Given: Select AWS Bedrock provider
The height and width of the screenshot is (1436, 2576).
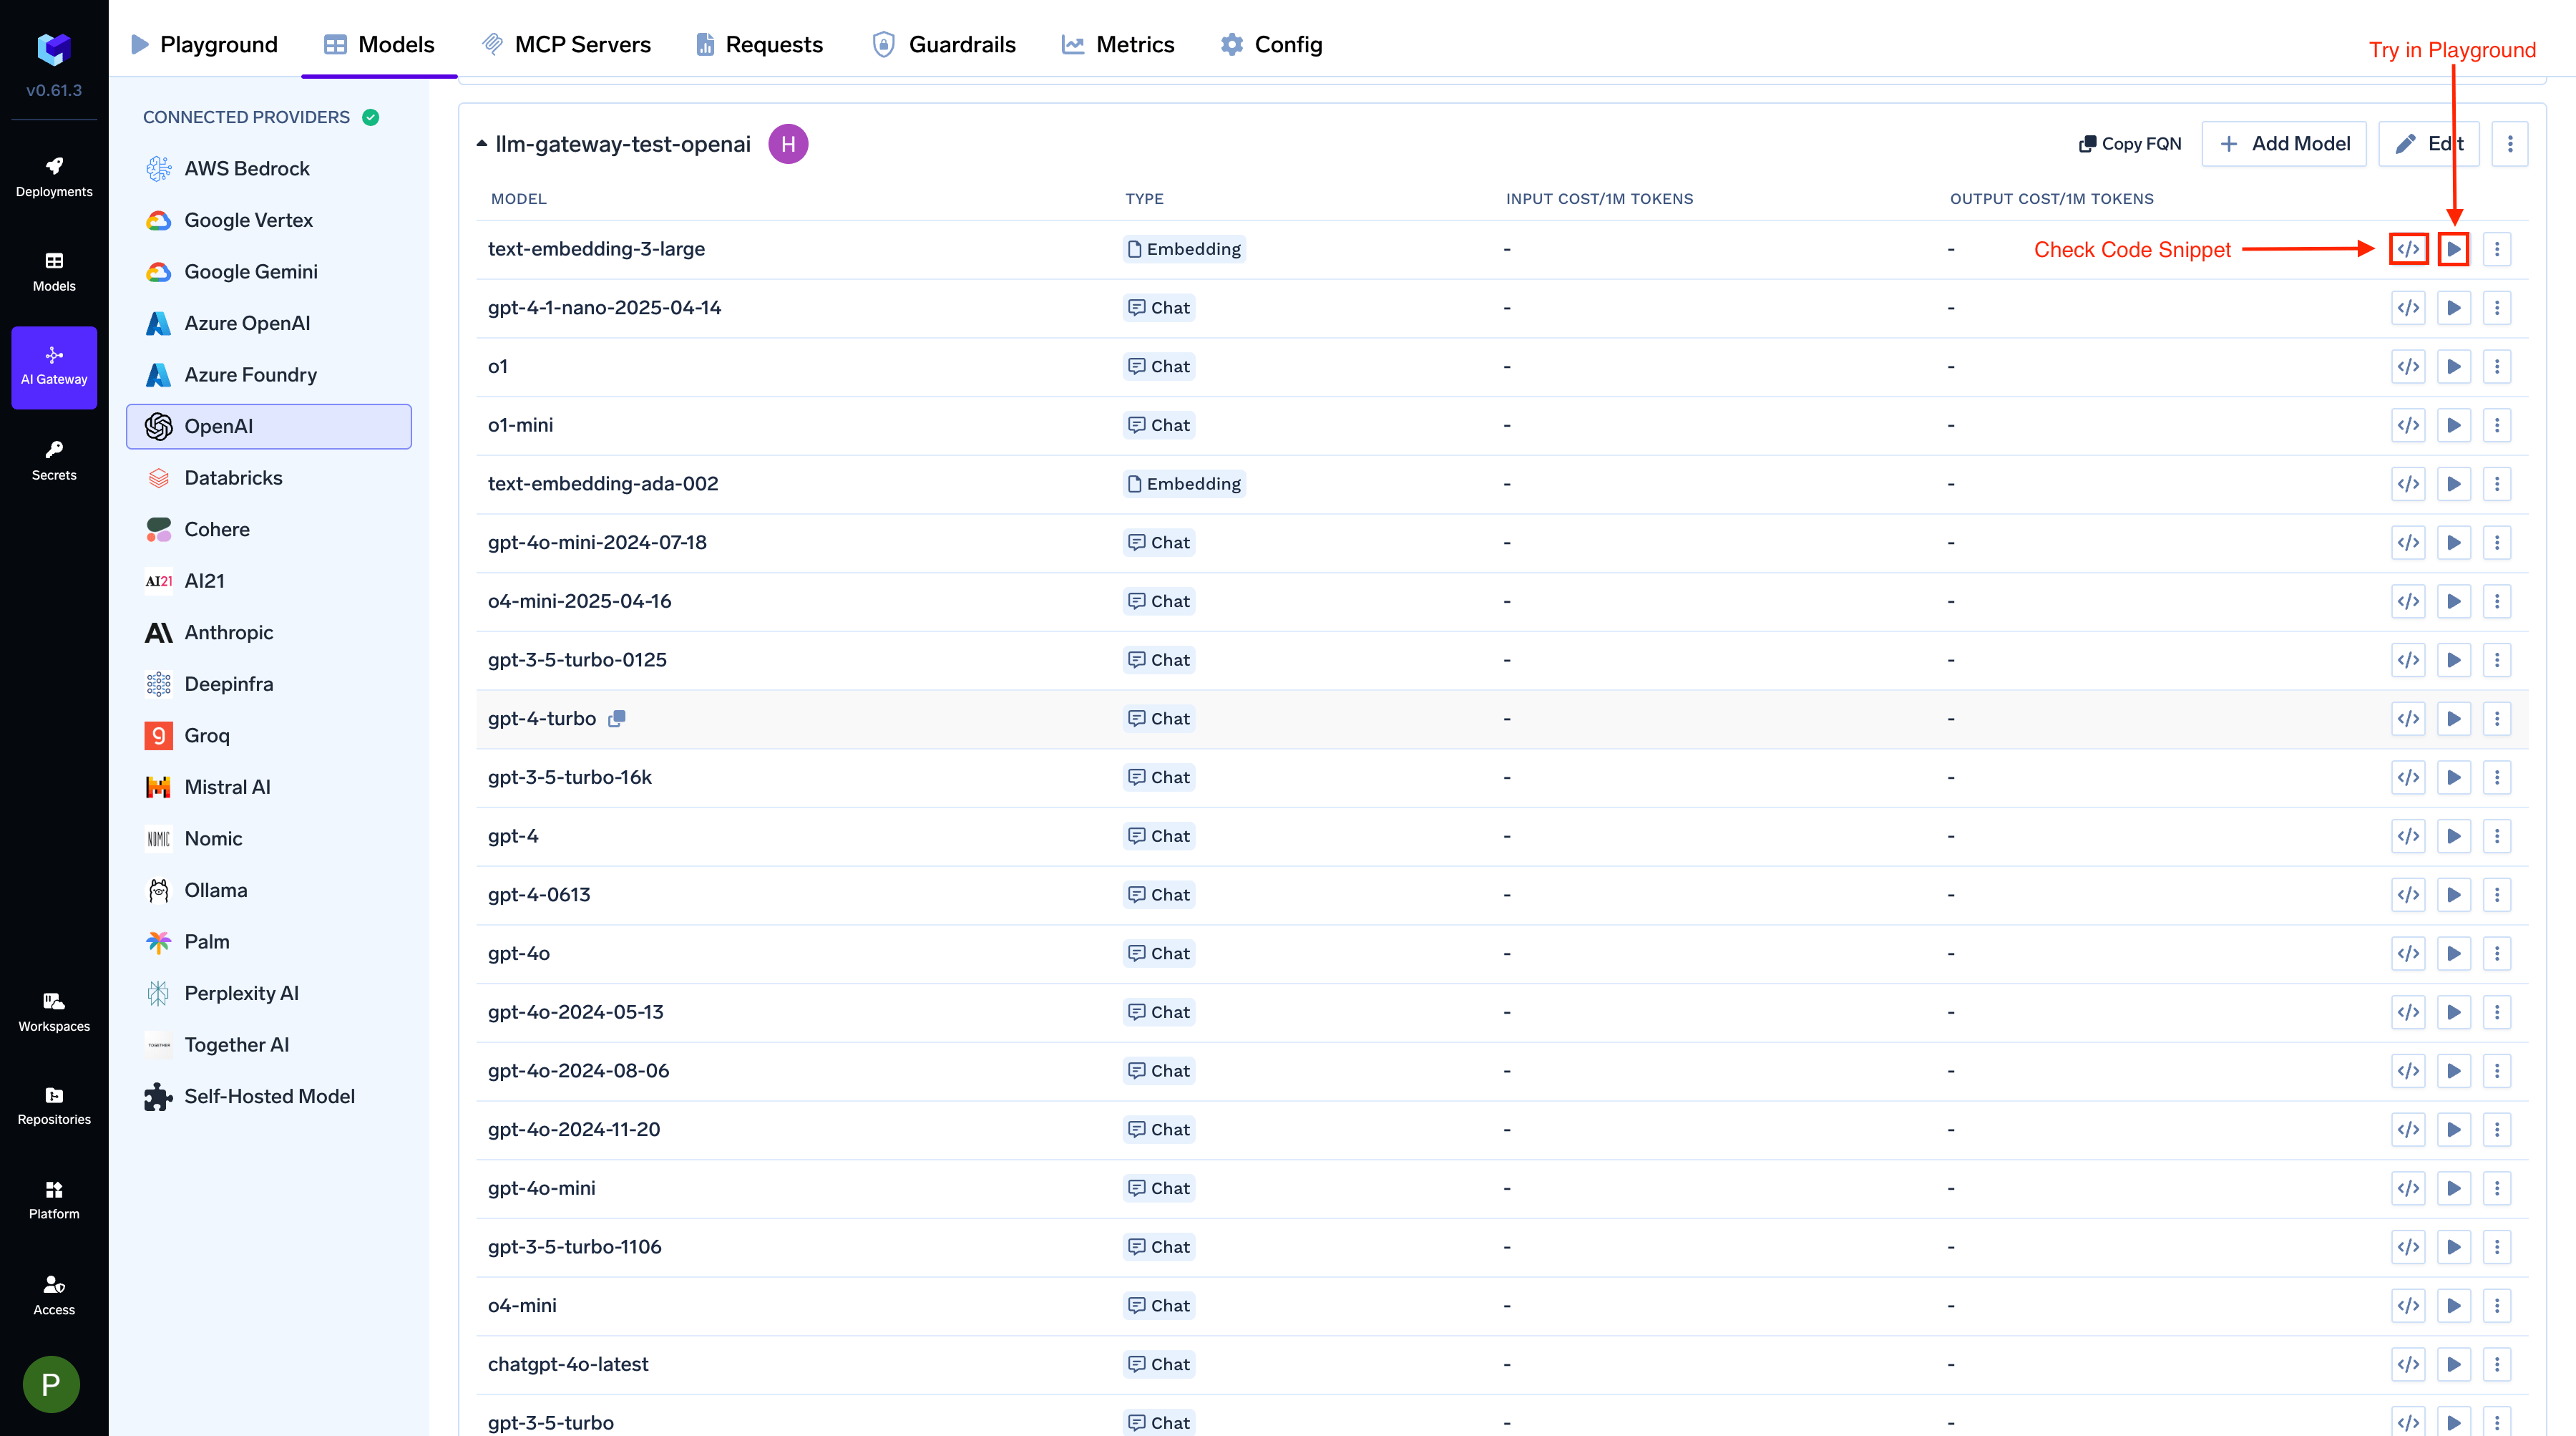Looking at the screenshot, I should point(269,168).
